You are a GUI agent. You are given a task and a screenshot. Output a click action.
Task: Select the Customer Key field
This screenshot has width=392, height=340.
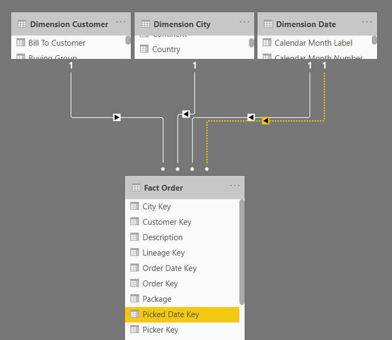pos(182,222)
